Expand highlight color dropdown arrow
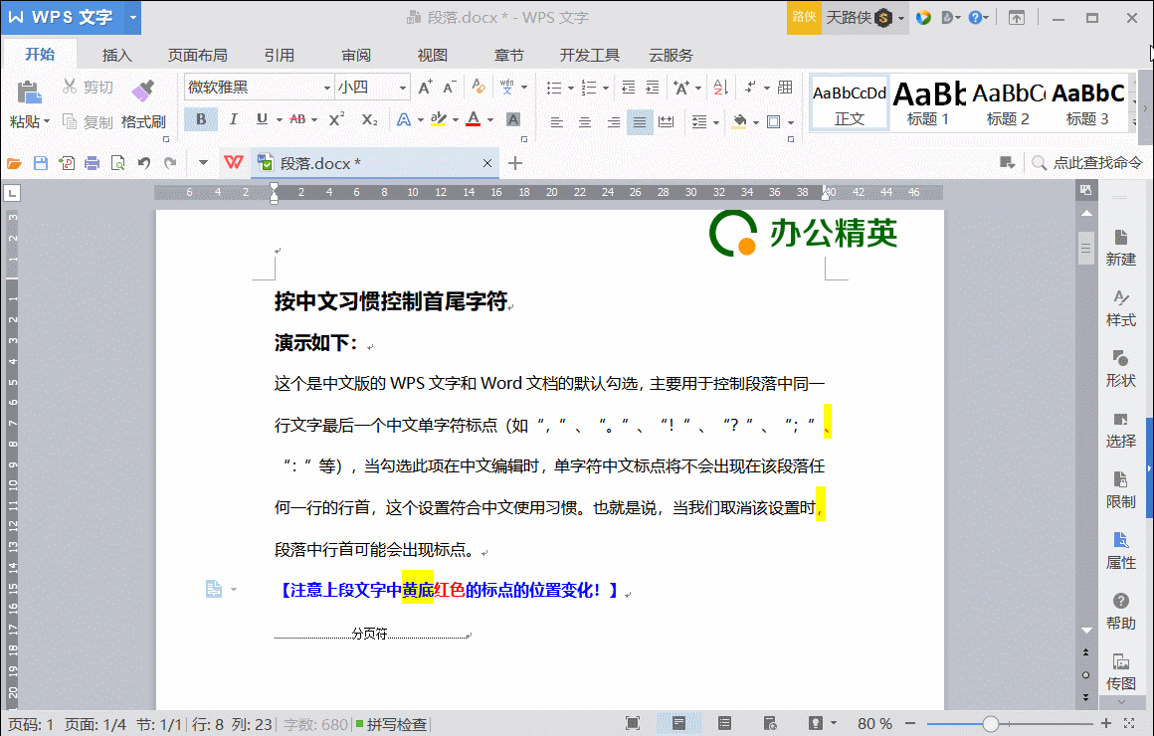Screen dimensions: 1154x736 [456, 120]
